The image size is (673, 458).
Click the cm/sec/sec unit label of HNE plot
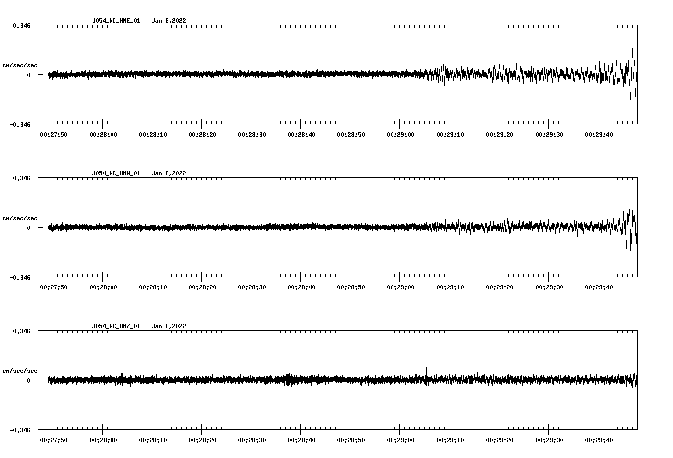20,65
